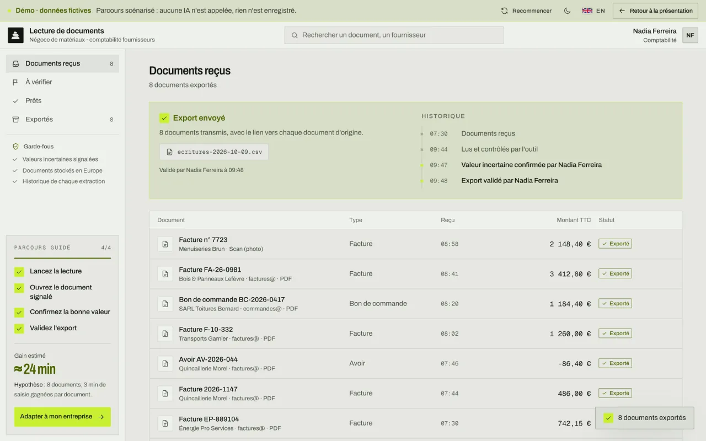The height and width of the screenshot is (441, 706).
Task: Click Adapter à mon entreprise button
Action: click(x=62, y=417)
